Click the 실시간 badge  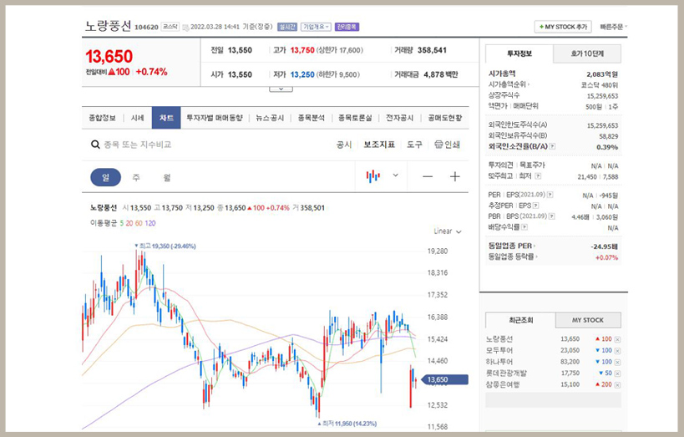(287, 27)
